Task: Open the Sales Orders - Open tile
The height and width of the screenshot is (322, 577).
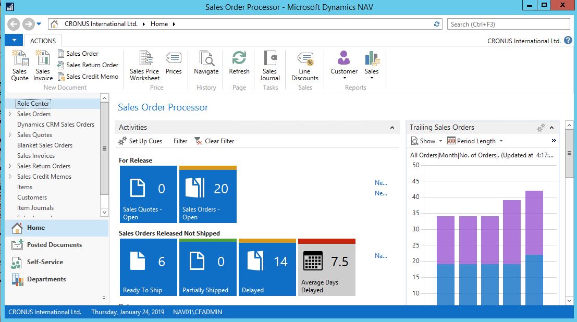Action: 208,194
